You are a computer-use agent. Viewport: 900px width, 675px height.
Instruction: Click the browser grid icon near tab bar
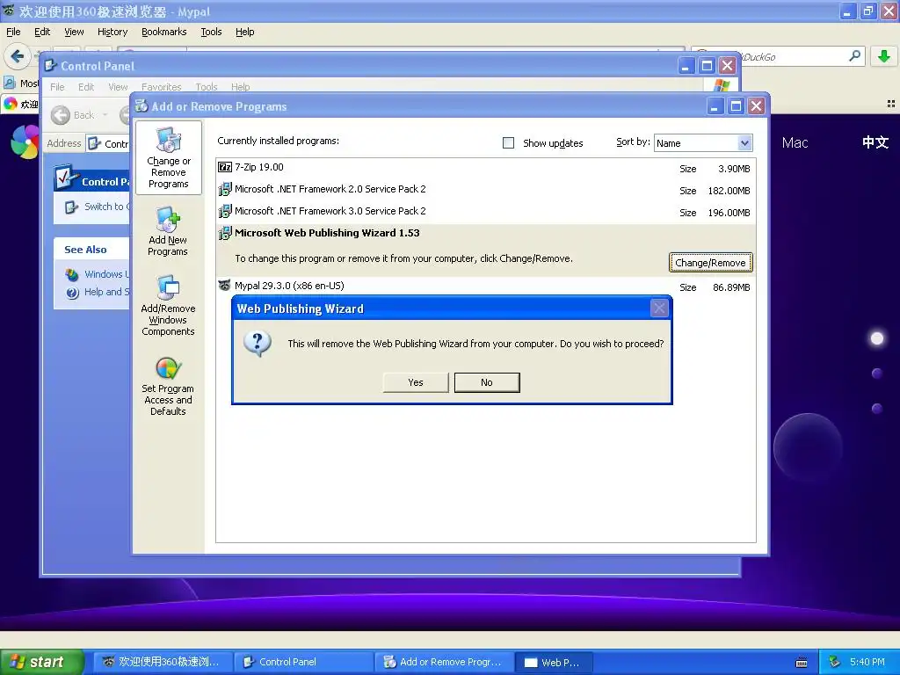pyautogui.click(x=891, y=104)
